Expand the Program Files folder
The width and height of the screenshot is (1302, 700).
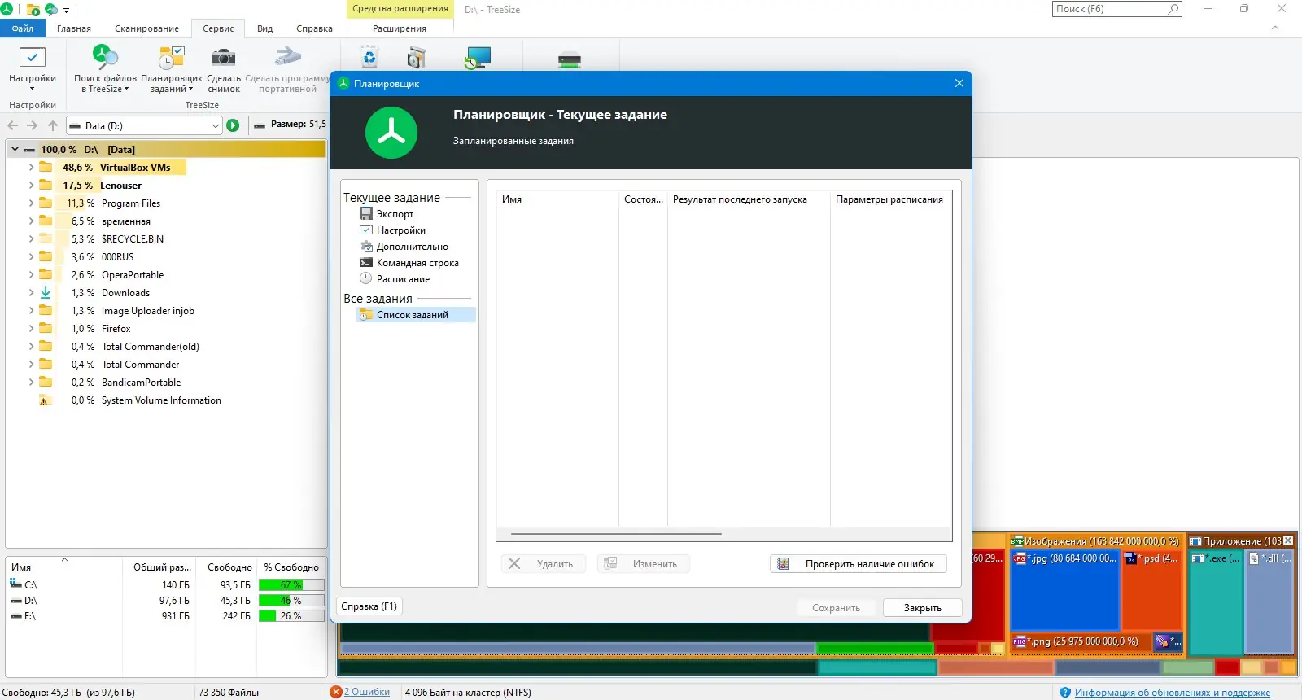click(31, 203)
